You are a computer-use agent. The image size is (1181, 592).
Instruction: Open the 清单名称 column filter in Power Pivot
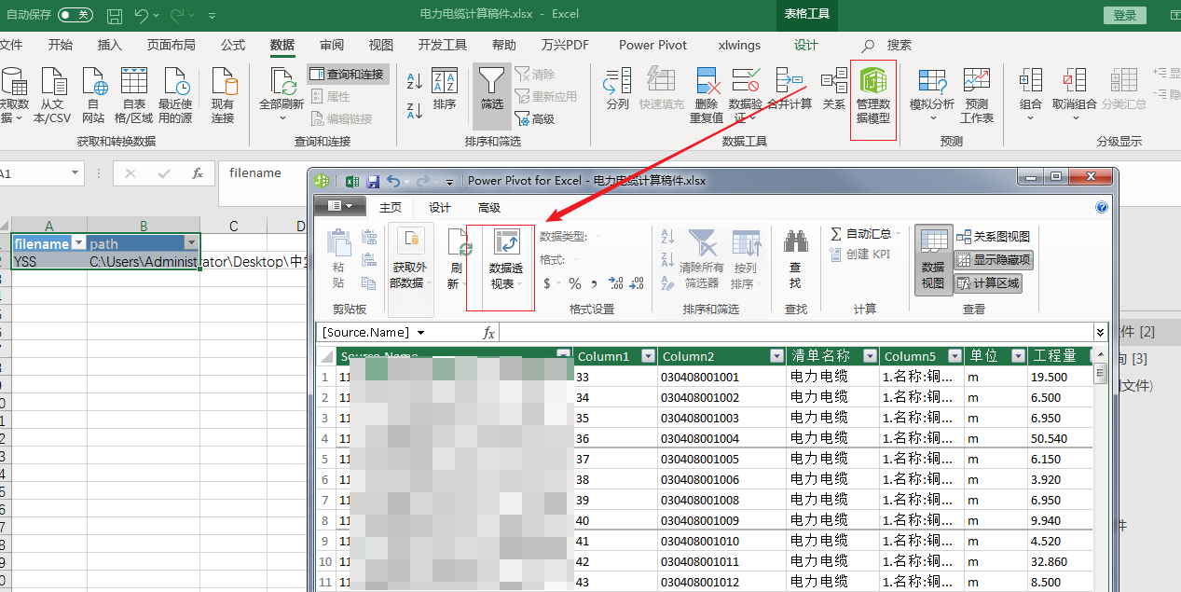(870, 356)
